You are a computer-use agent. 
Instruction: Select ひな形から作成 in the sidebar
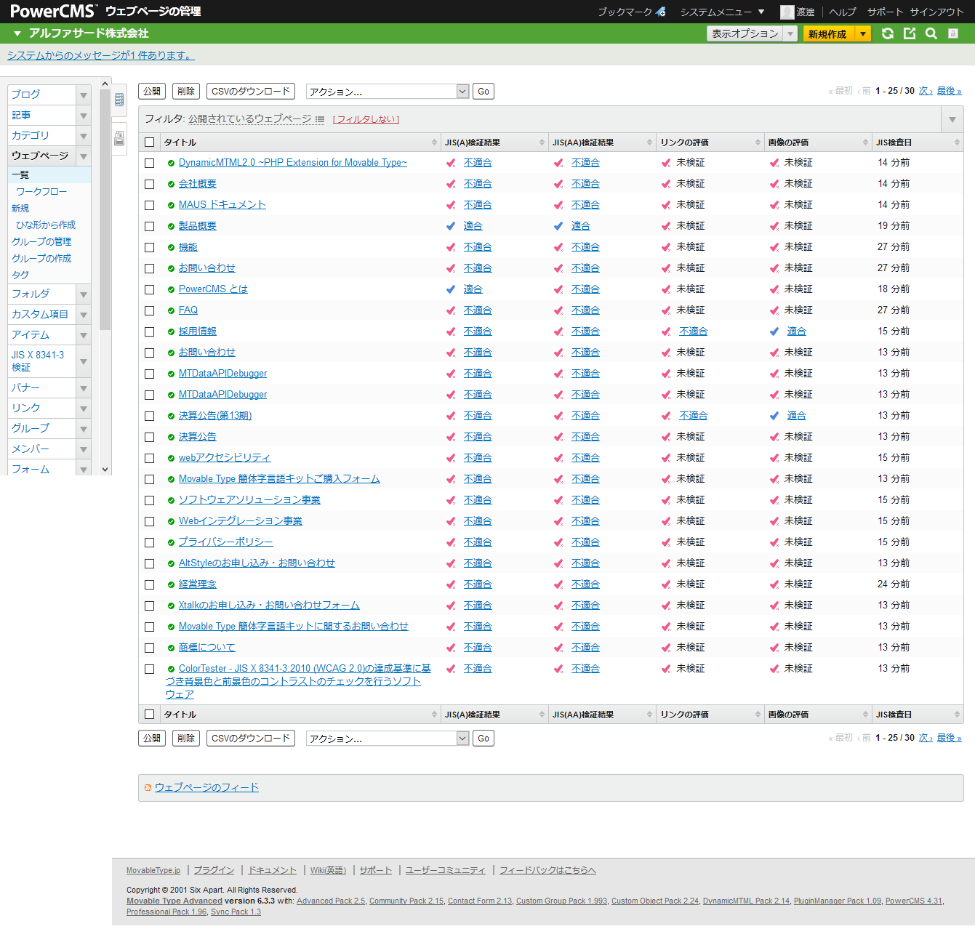pyautogui.click(x=46, y=225)
